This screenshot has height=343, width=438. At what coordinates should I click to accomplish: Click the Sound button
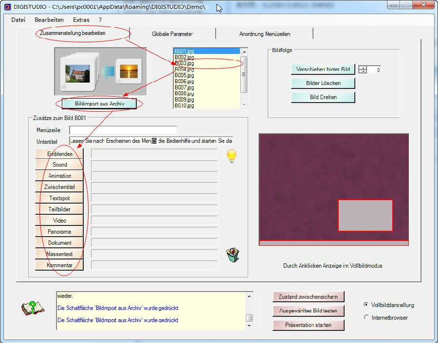coord(59,165)
